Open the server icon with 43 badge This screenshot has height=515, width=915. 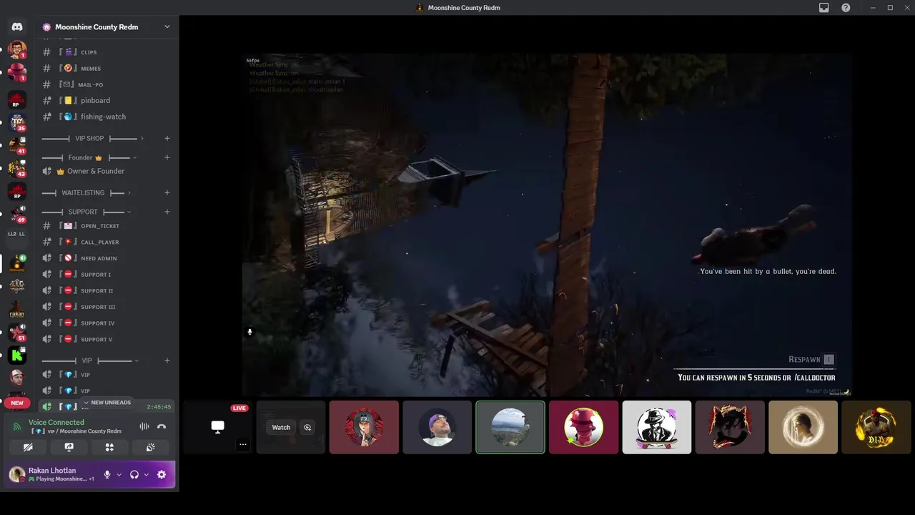coord(17,168)
